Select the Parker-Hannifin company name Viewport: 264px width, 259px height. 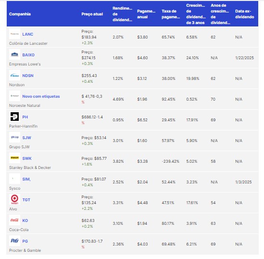click(x=23, y=126)
